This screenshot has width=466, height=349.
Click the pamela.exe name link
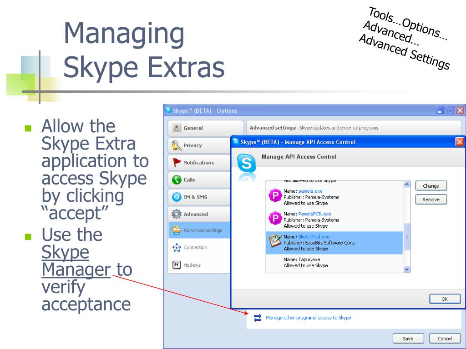tap(310, 191)
